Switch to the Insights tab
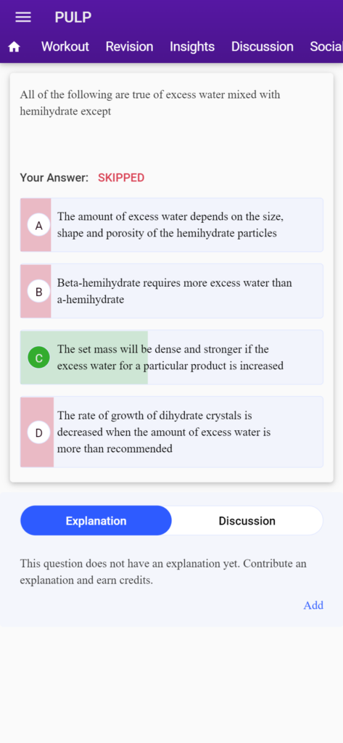 (192, 46)
